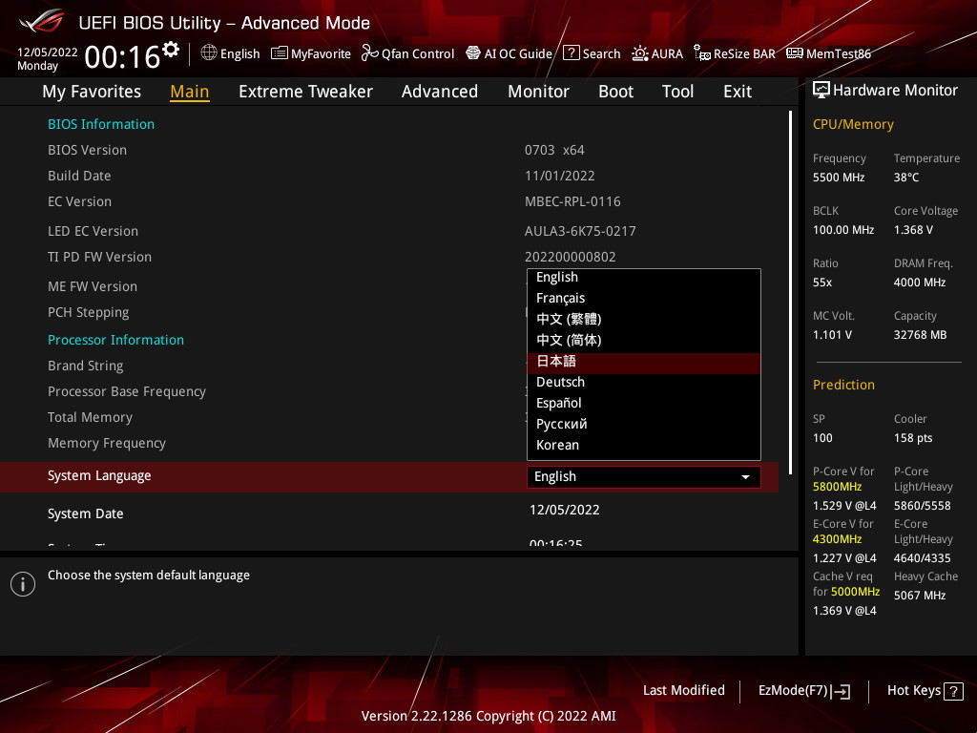This screenshot has height=733, width=977.
Task: Open Hot Keys question mark icon
Action: 953,691
